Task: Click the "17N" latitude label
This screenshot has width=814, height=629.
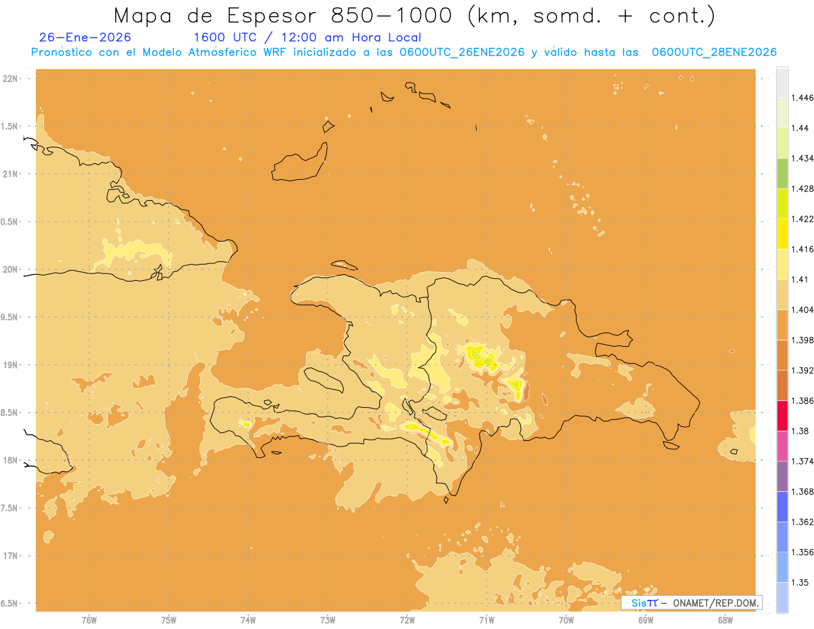Action: [12, 556]
